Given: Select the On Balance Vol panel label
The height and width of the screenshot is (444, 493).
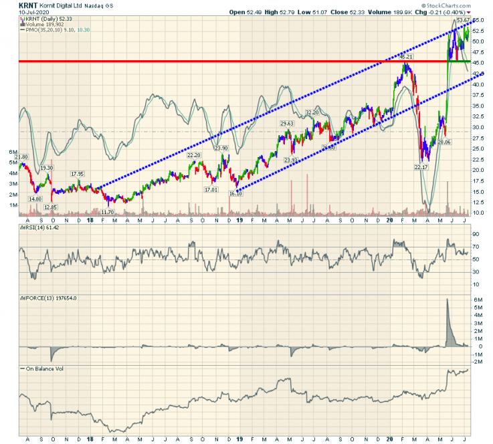Looking at the screenshot, I should click(x=41, y=369).
